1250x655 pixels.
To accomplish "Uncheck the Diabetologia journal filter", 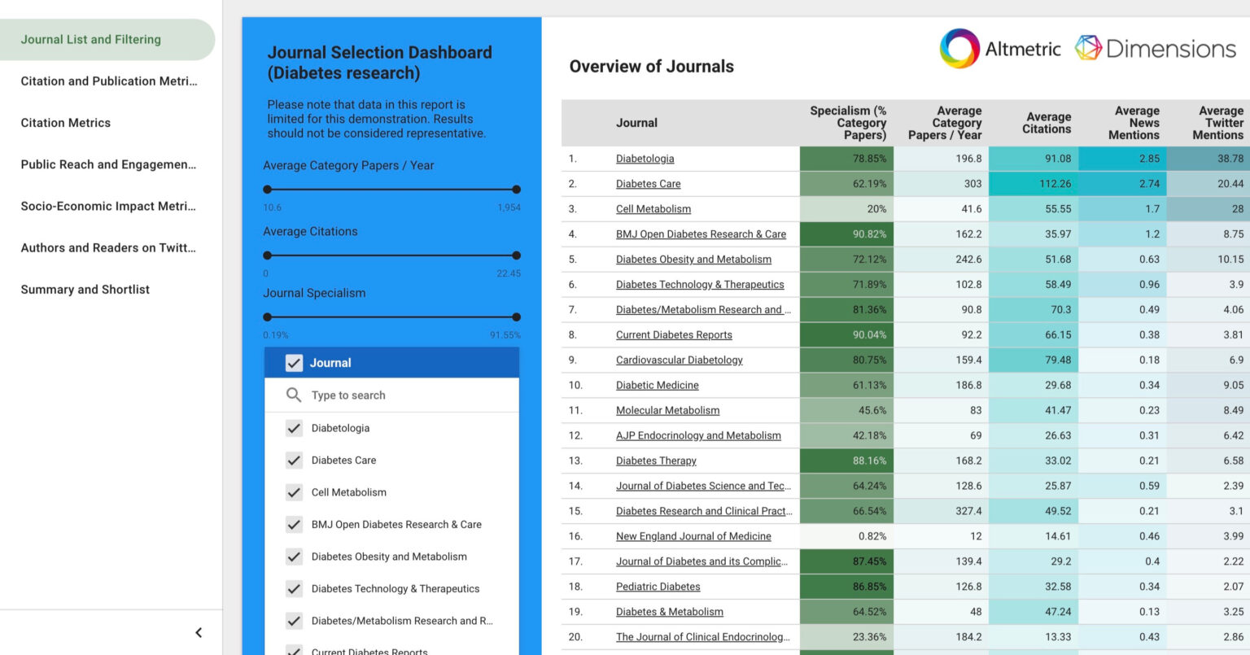I will [x=294, y=428].
